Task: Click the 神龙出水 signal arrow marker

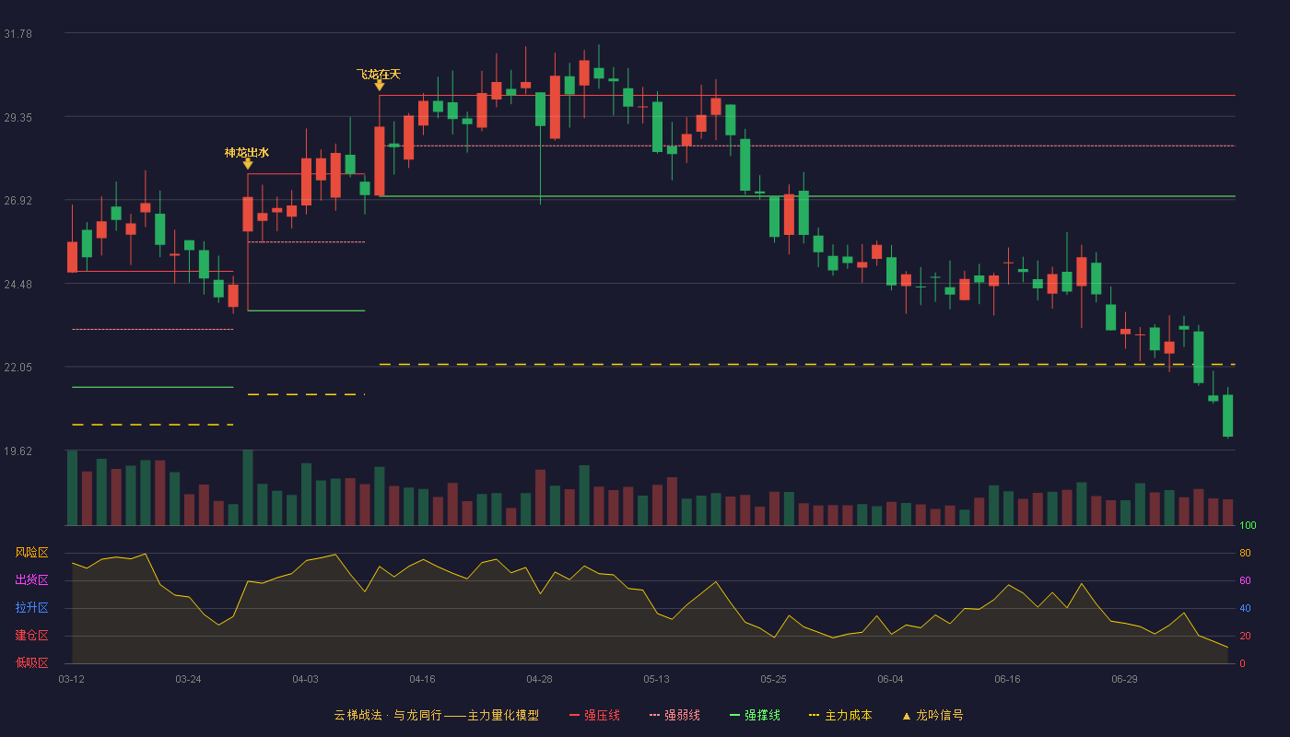Action: (248, 164)
